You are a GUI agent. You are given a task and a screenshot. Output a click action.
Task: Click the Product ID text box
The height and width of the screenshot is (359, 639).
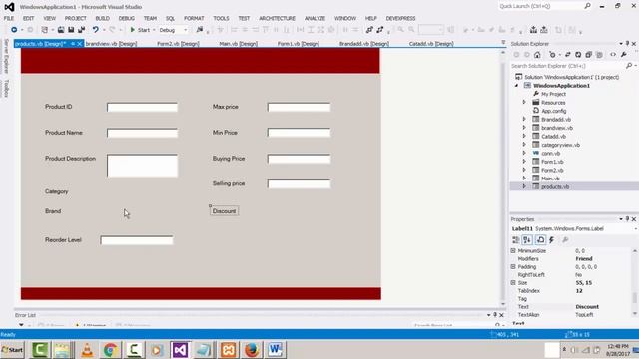[142, 107]
